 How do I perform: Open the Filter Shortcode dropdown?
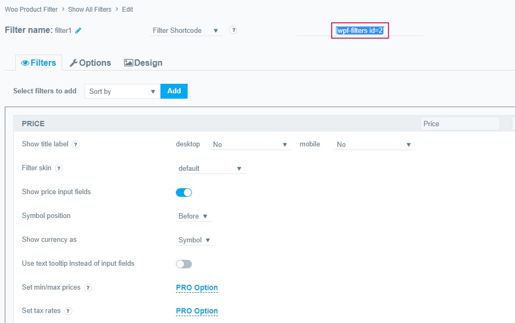coord(186,30)
